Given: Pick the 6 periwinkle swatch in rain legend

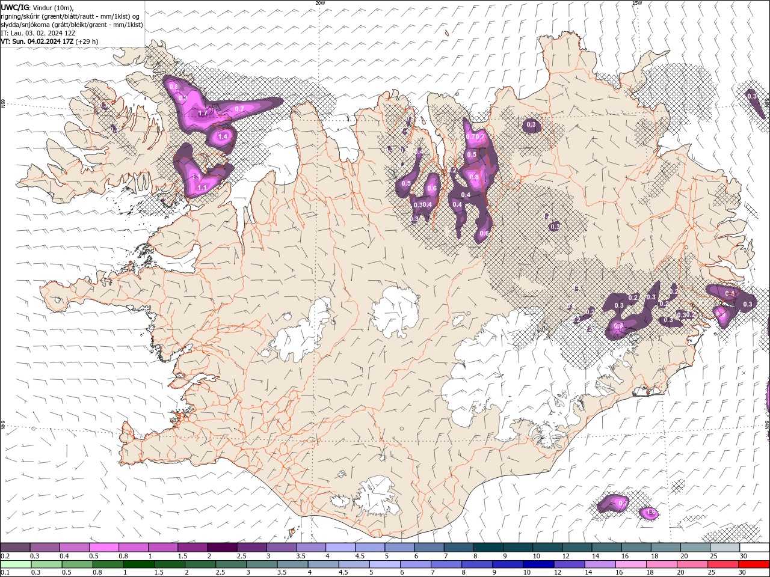Looking at the screenshot, I should point(416,564).
